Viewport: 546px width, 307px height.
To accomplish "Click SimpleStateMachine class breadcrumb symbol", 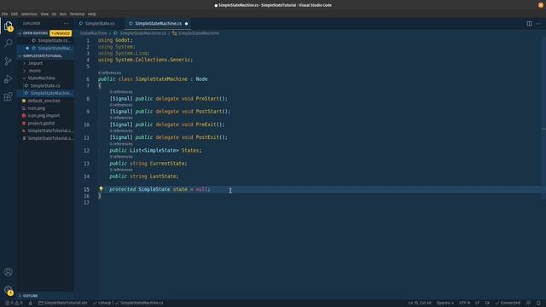I will 195,33.
